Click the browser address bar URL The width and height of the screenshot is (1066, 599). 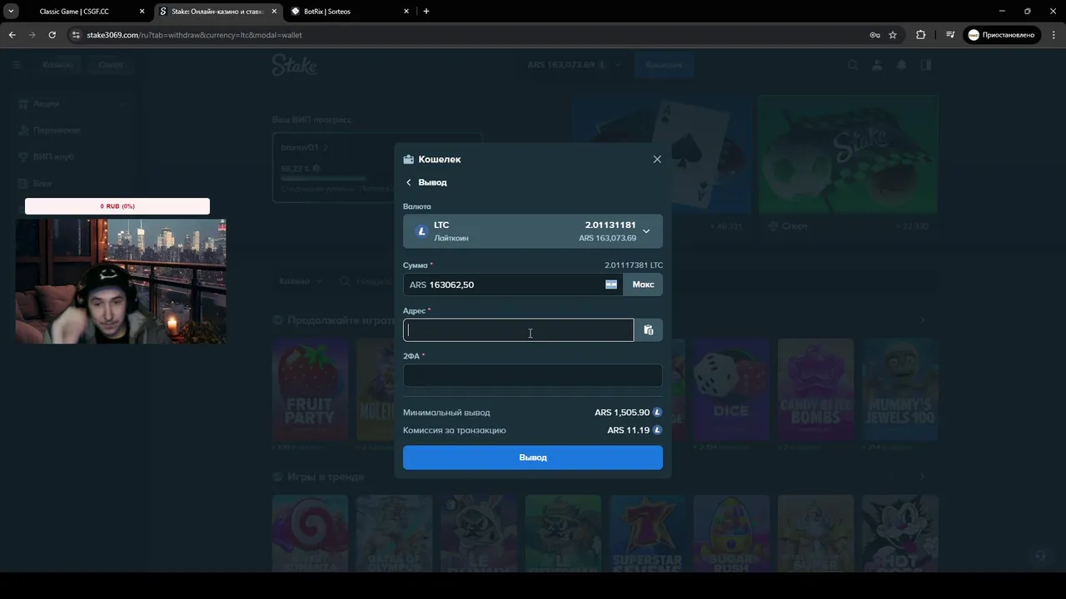[x=194, y=35]
